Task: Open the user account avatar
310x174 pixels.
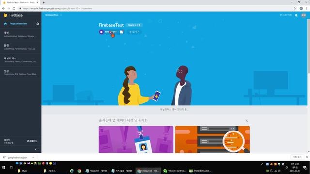Action: (304, 15)
